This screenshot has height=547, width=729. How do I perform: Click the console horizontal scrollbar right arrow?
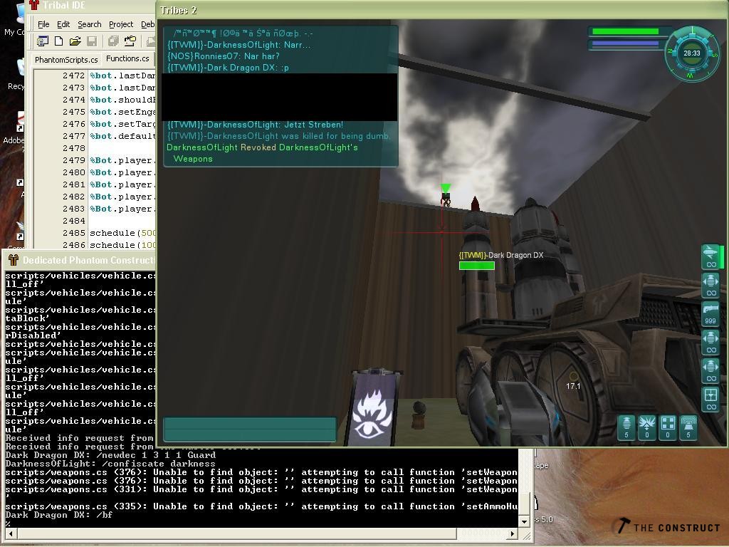tap(513, 533)
